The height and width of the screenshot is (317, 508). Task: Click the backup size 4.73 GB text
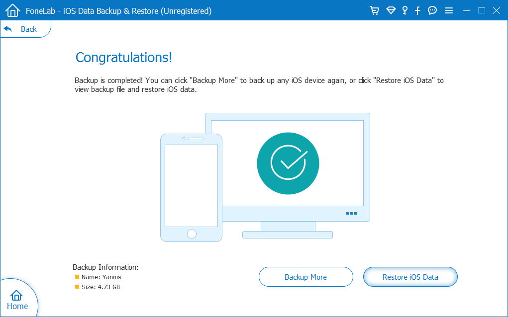coord(101,287)
